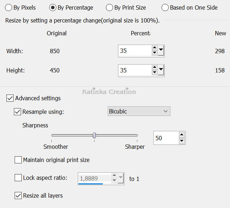The height and width of the screenshot is (208, 230).
Task: Select Based on One Side option
Action: pos(165,7)
